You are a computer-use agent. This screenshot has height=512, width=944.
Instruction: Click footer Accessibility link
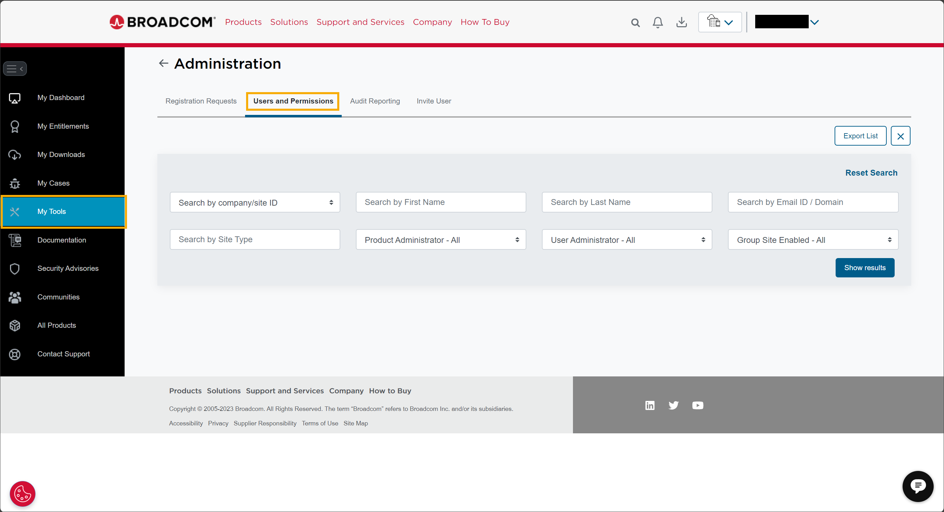(186, 423)
